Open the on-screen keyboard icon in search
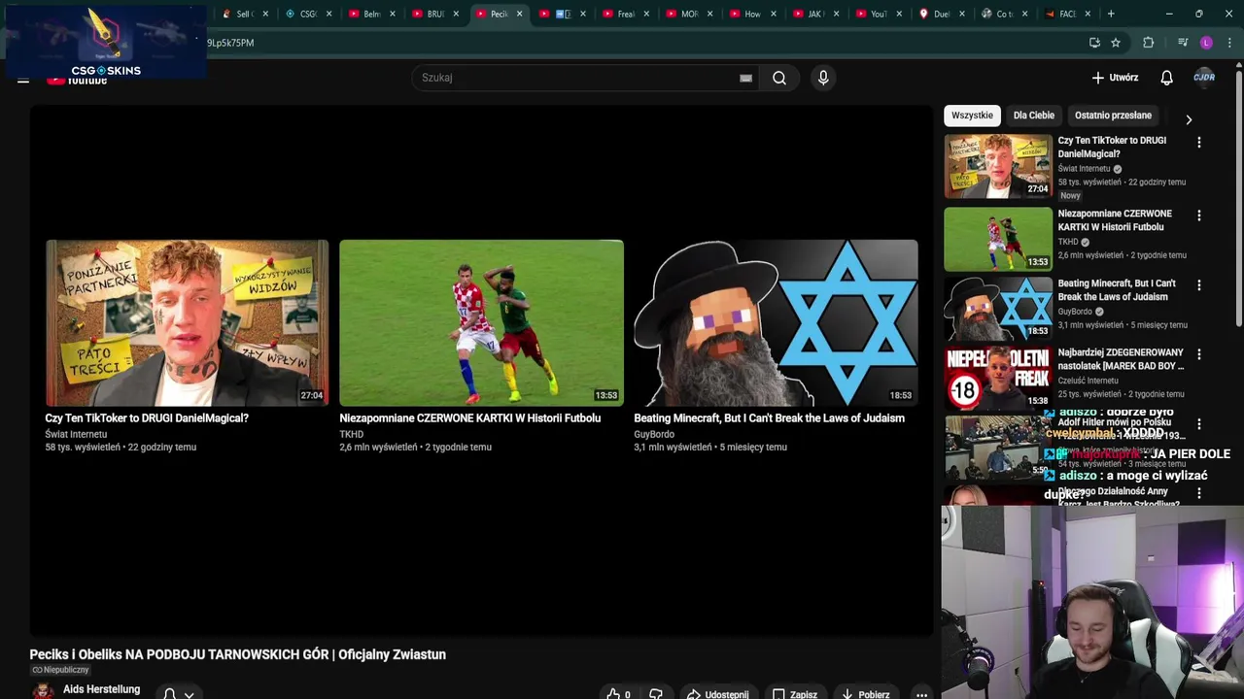 745,78
